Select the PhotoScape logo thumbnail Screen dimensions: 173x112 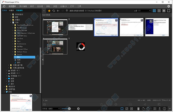point(81,46)
